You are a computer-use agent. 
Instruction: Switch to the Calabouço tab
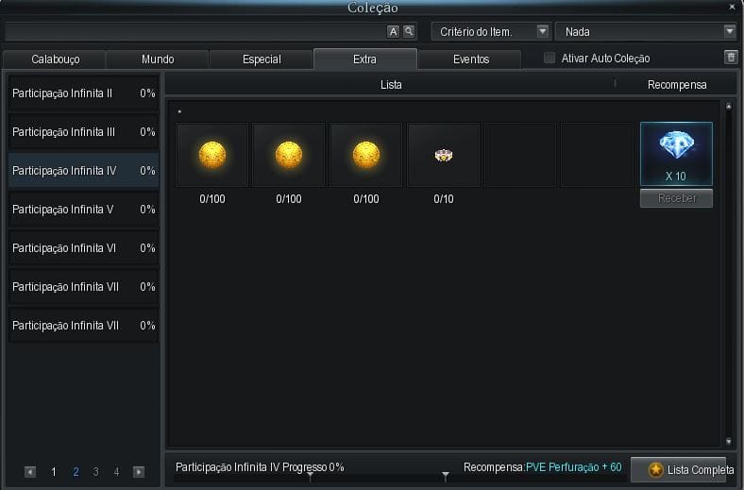click(x=55, y=59)
